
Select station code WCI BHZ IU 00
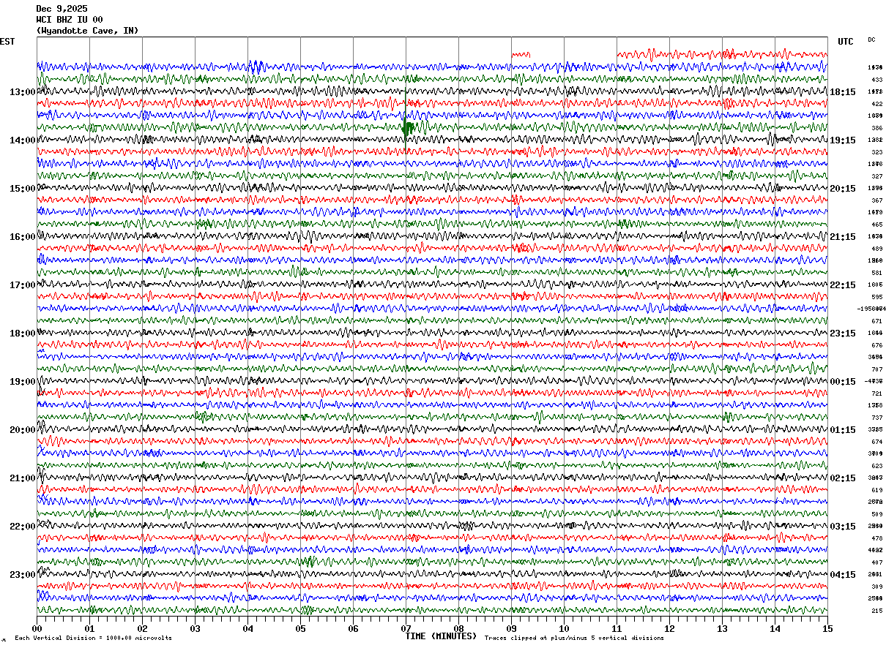pyautogui.click(x=69, y=20)
